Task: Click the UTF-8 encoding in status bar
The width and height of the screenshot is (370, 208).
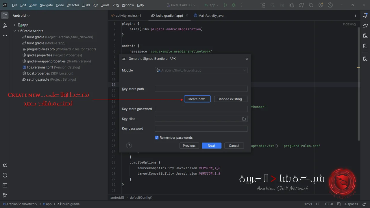Action: coord(328,204)
